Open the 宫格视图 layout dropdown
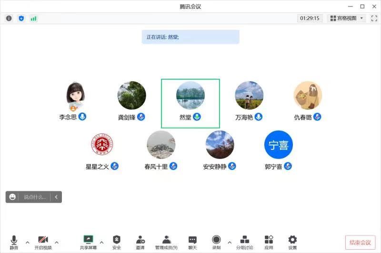The image size is (381, 253). tap(346, 19)
